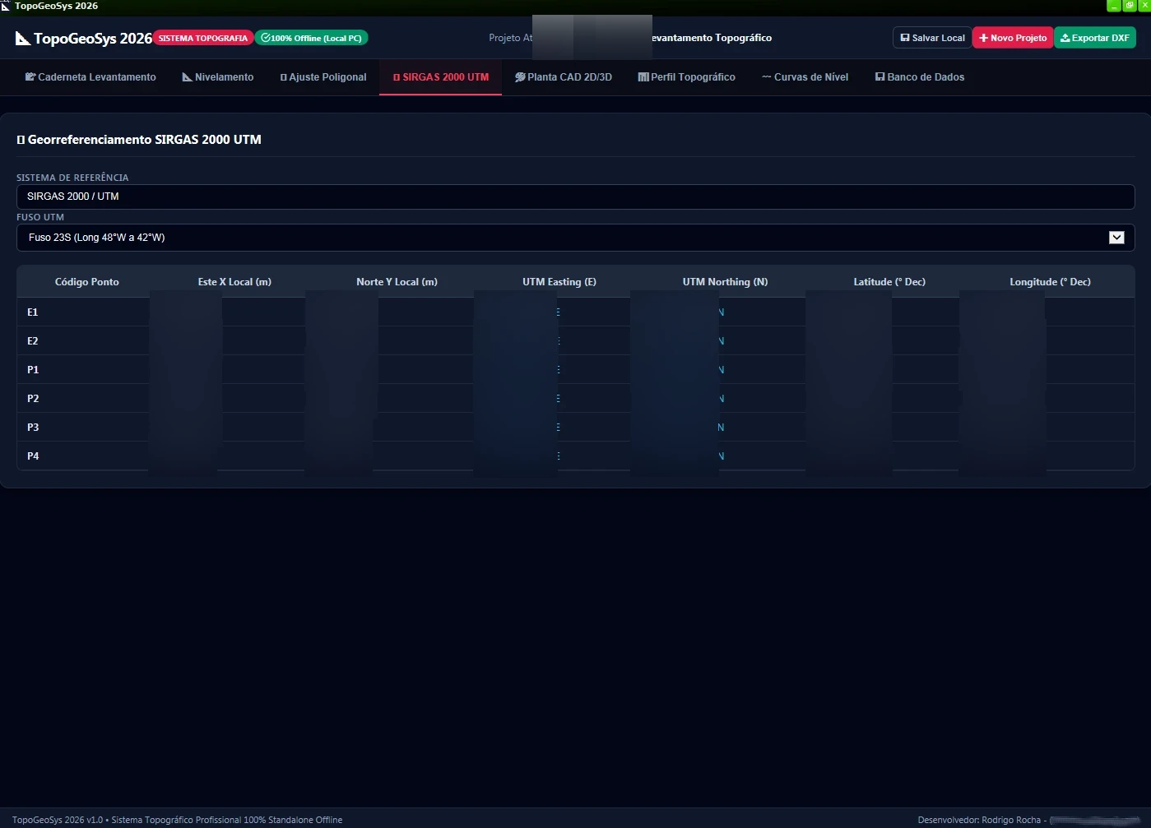Click the Norte Y Local (m) header
Screen dimensions: 1151x828
397,282
